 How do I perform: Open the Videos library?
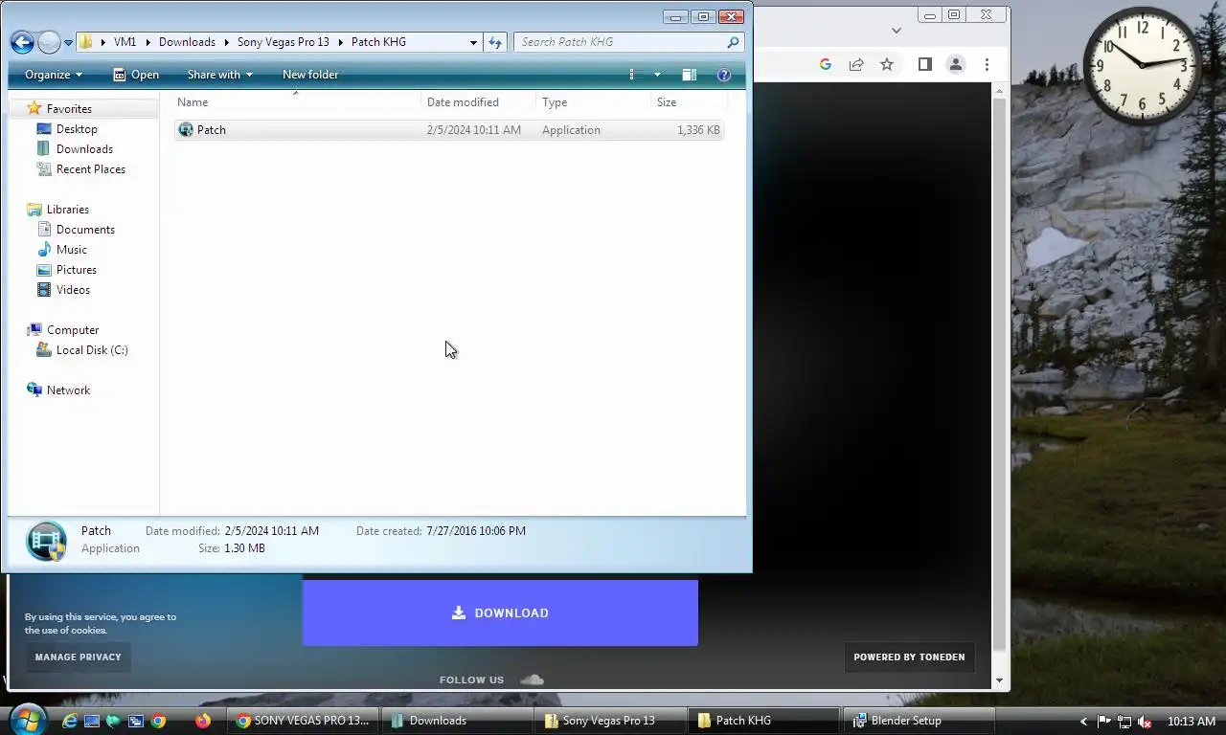coord(63,290)
